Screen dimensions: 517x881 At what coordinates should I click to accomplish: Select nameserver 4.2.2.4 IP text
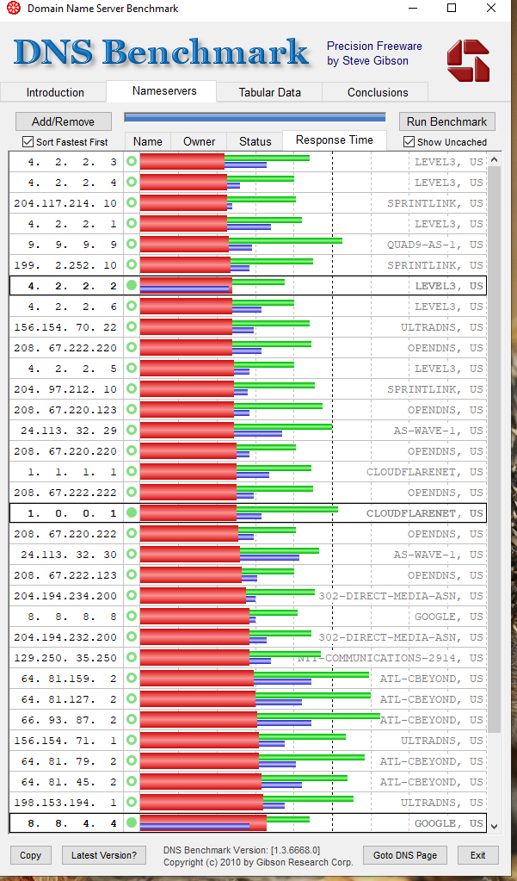tap(72, 182)
